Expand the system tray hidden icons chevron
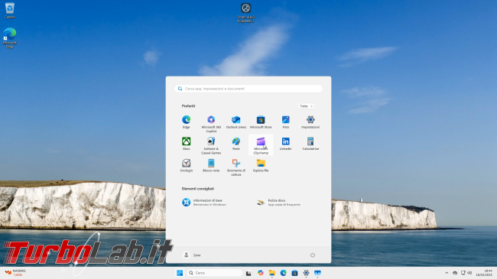This screenshot has height=279, width=497. [447, 273]
